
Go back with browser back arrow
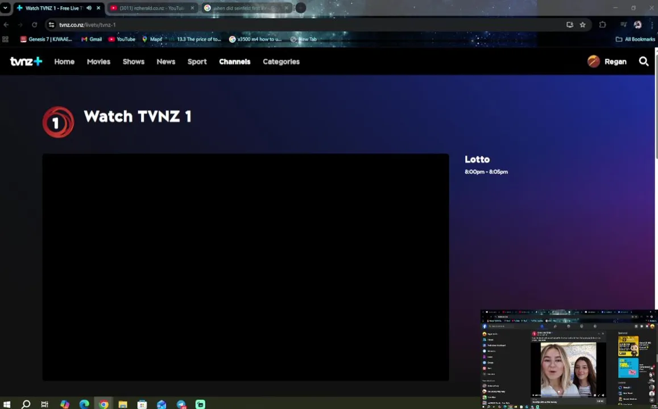[x=6, y=25]
